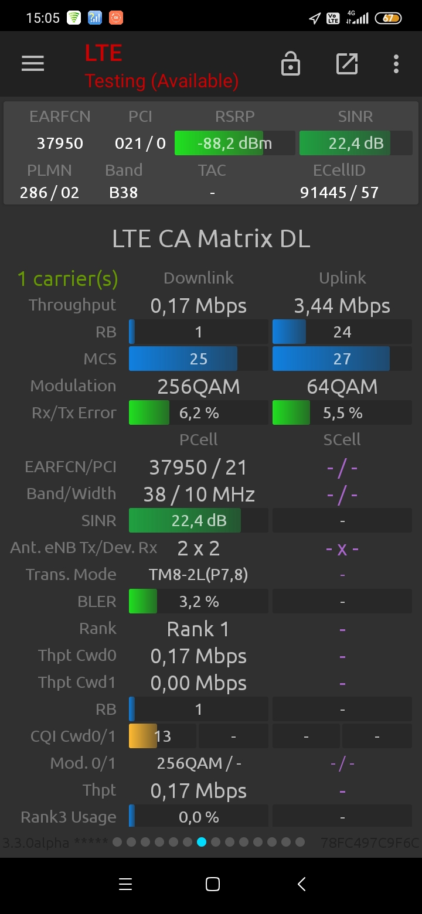This screenshot has width=422, height=914.
Task: Tap the RSRP -88,2 dBm bar
Action: [x=235, y=143]
